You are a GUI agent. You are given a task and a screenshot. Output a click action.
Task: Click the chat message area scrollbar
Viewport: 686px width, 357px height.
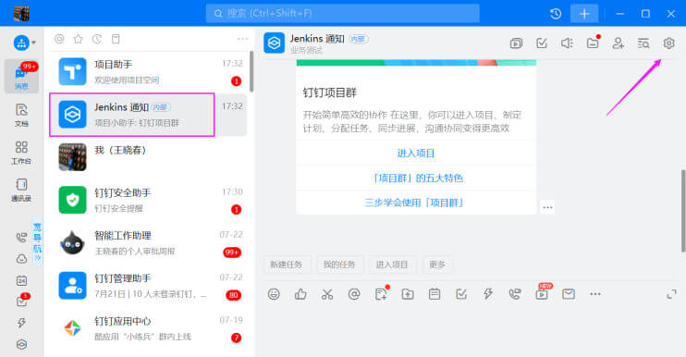[683, 211]
